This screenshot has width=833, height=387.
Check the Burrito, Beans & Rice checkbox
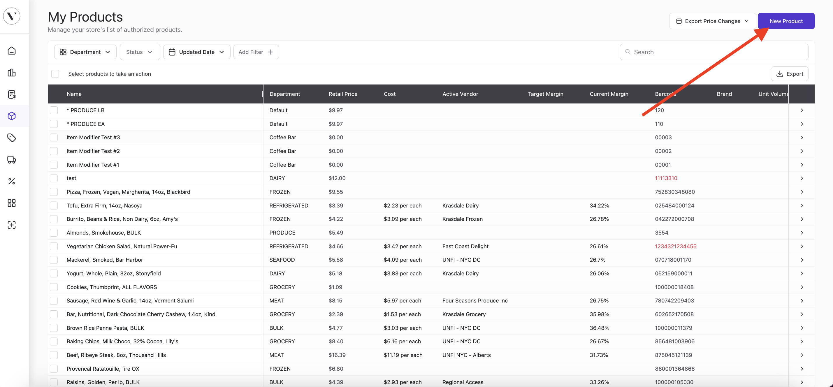[54, 219]
